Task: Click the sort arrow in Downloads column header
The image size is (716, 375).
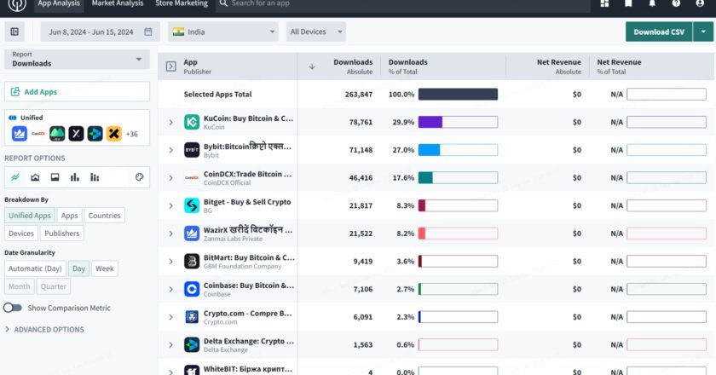Action: 312,66
